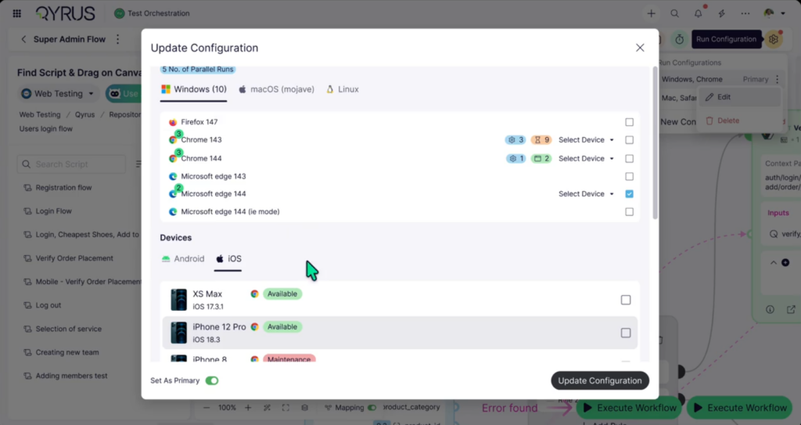Toggle the Set As Primary switch

pyautogui.click(x=212, y=380)
